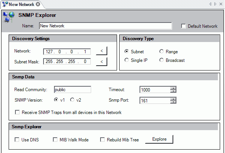Screen dimensions: 225x153
Task: Select the Range discovery type
Action: (x=162, y=52)
